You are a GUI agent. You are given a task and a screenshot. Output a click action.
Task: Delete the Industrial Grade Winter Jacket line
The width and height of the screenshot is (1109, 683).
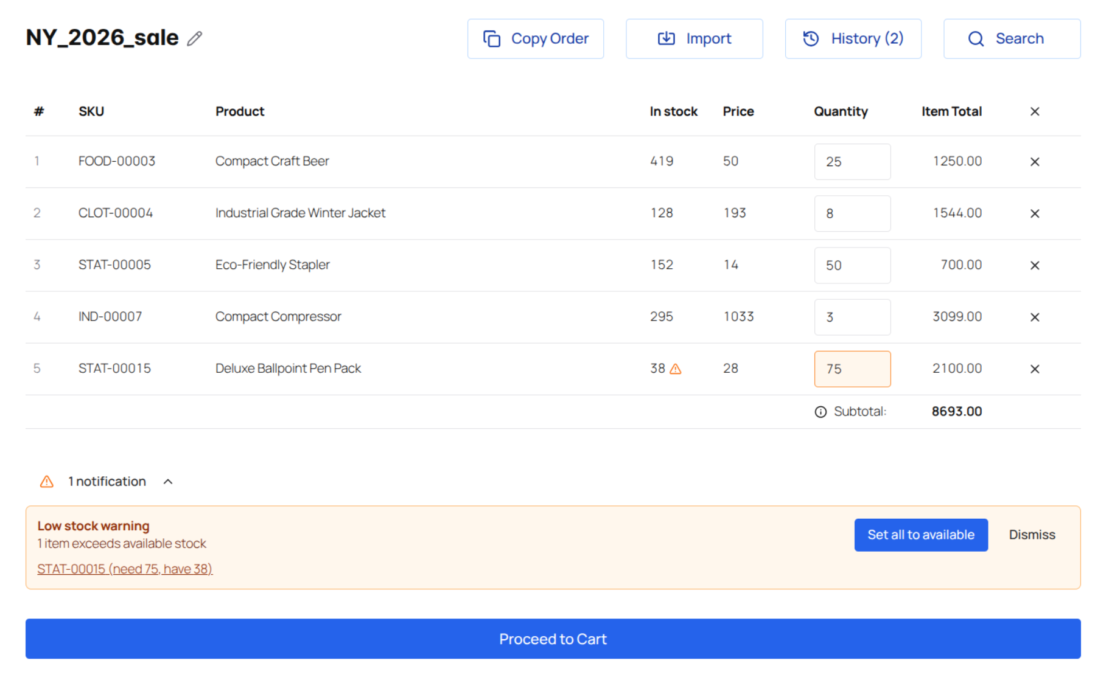(1034, 213)
